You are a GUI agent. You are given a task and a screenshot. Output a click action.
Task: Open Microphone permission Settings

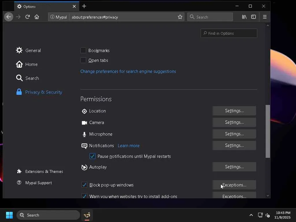[234, 134]
